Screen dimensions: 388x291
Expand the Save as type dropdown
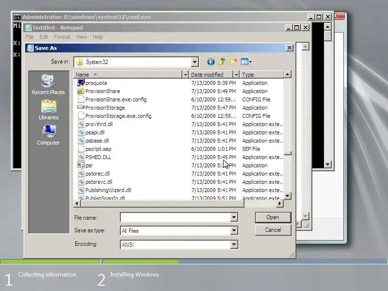pos(234,231)
